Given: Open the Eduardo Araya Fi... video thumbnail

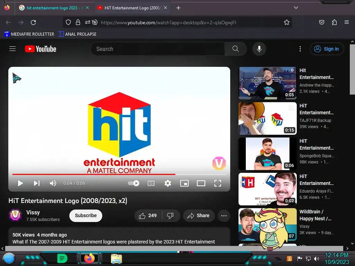Looking at the screenshot, I should coord(267,189).
